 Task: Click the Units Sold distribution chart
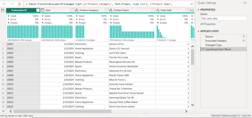click(x=162, y=32)
